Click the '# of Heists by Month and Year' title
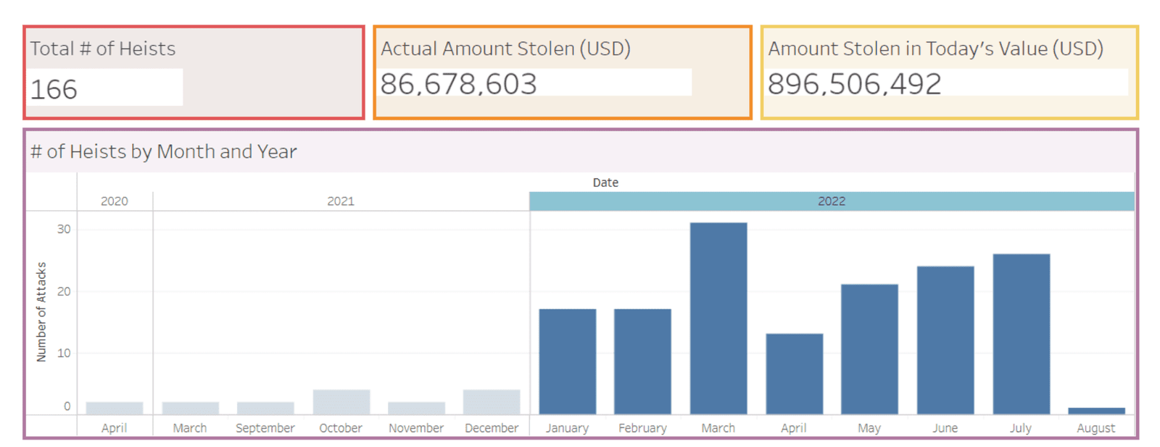Screen dimensions: 1160x447 164,151
